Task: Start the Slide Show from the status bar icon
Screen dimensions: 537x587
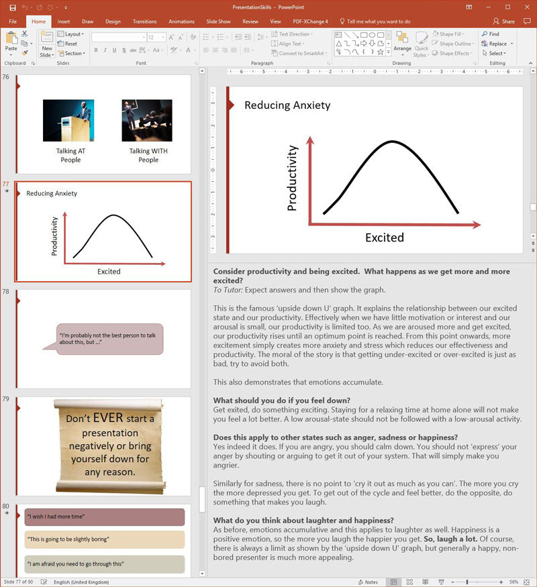Action: click(x=441, y=582)
